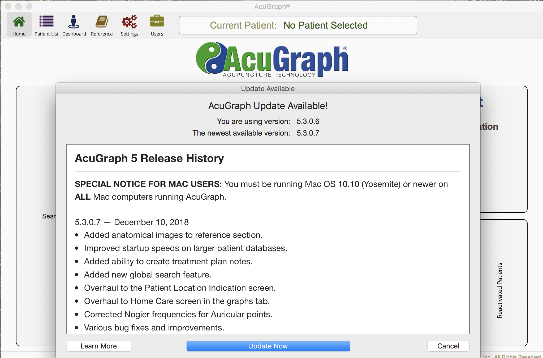
Task: Click the partially visible Search label
Action: click(49, 216)
